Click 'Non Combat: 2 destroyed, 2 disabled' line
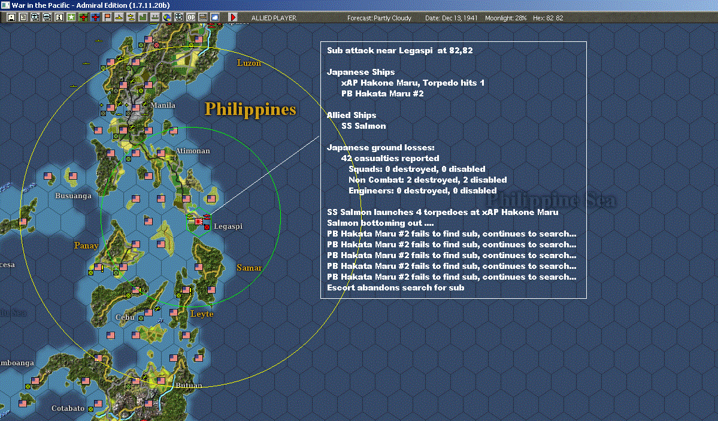This screenshot has width=718, height=421. [428, 180]
